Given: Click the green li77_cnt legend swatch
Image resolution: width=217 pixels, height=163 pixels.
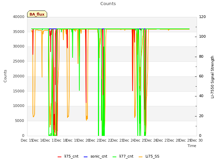Looking at the screenshot, I should [115, 157].
